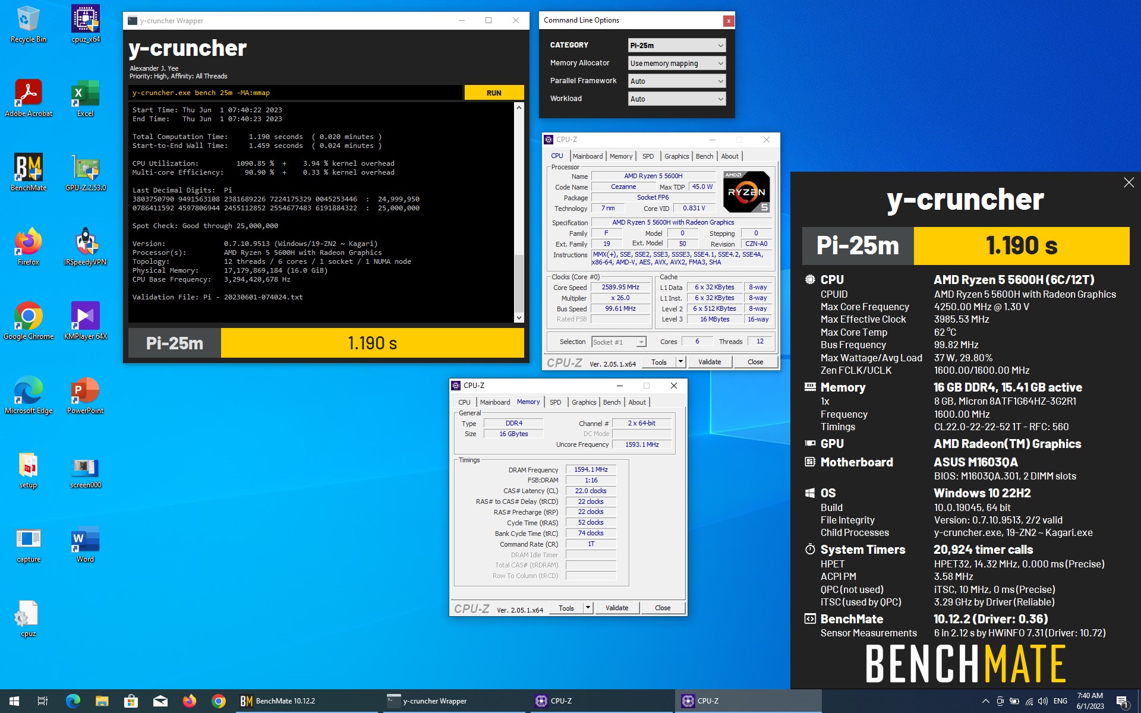
Task: Open Graphics tab in upper CPU-Z window
Action: 676,156
